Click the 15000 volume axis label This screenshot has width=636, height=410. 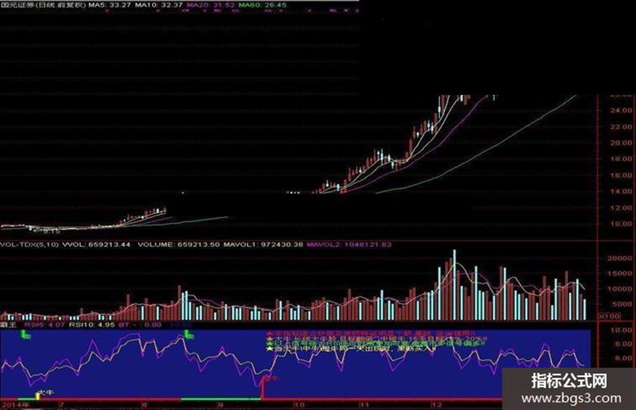(x=619, y=273)
